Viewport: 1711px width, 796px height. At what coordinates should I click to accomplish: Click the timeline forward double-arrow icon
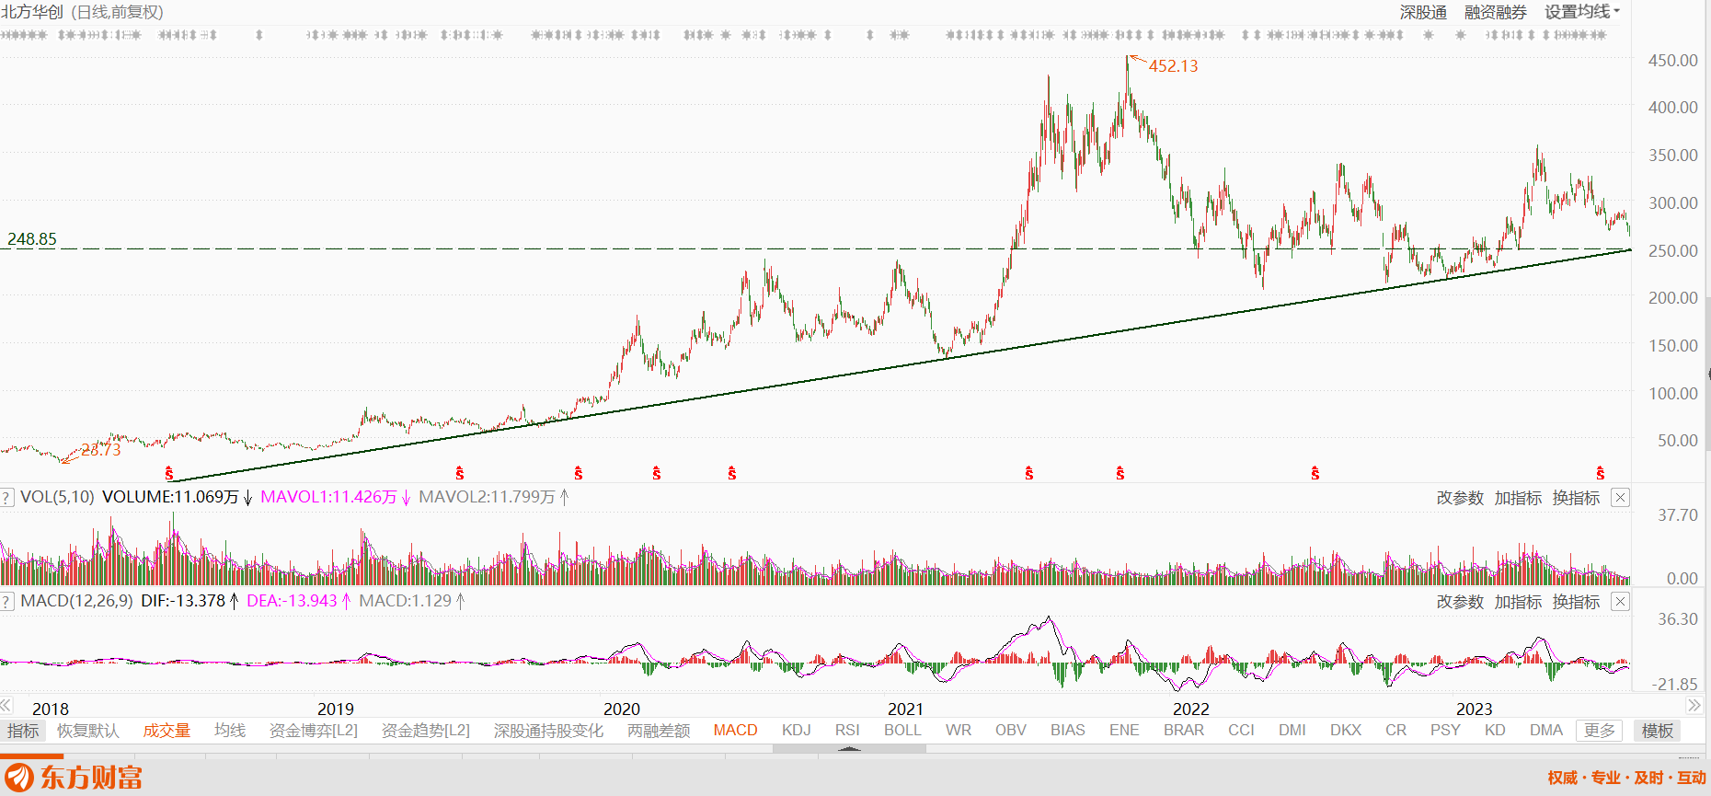tap(1694, 706)
